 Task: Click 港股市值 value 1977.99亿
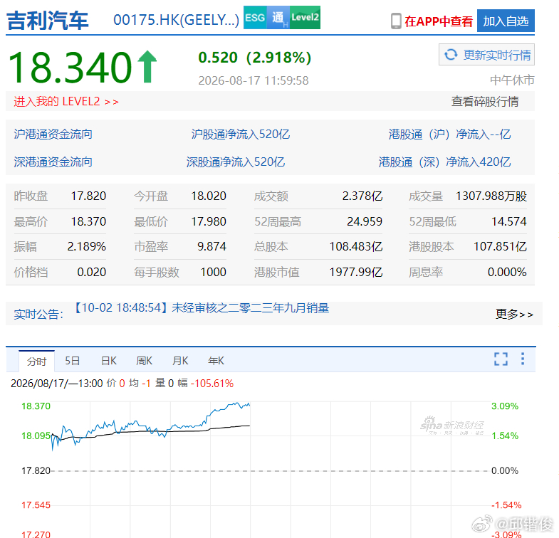[356, 273]
